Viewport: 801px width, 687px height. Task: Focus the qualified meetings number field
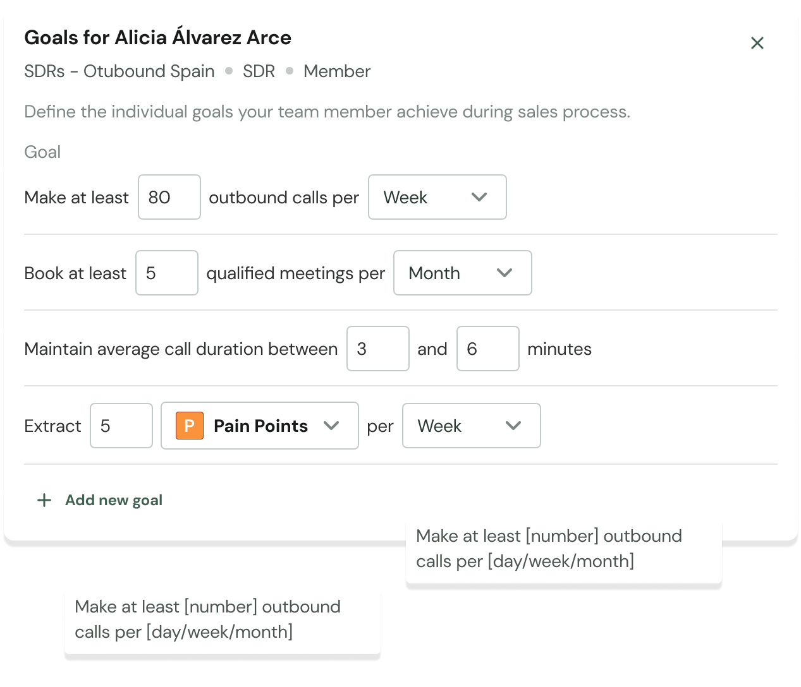(x=166, y=273)
